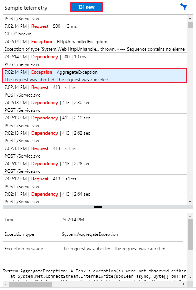This screenshot has width=196, height=290.
Task: Click the details pane scroll down arrow
Action: point(190,277)
